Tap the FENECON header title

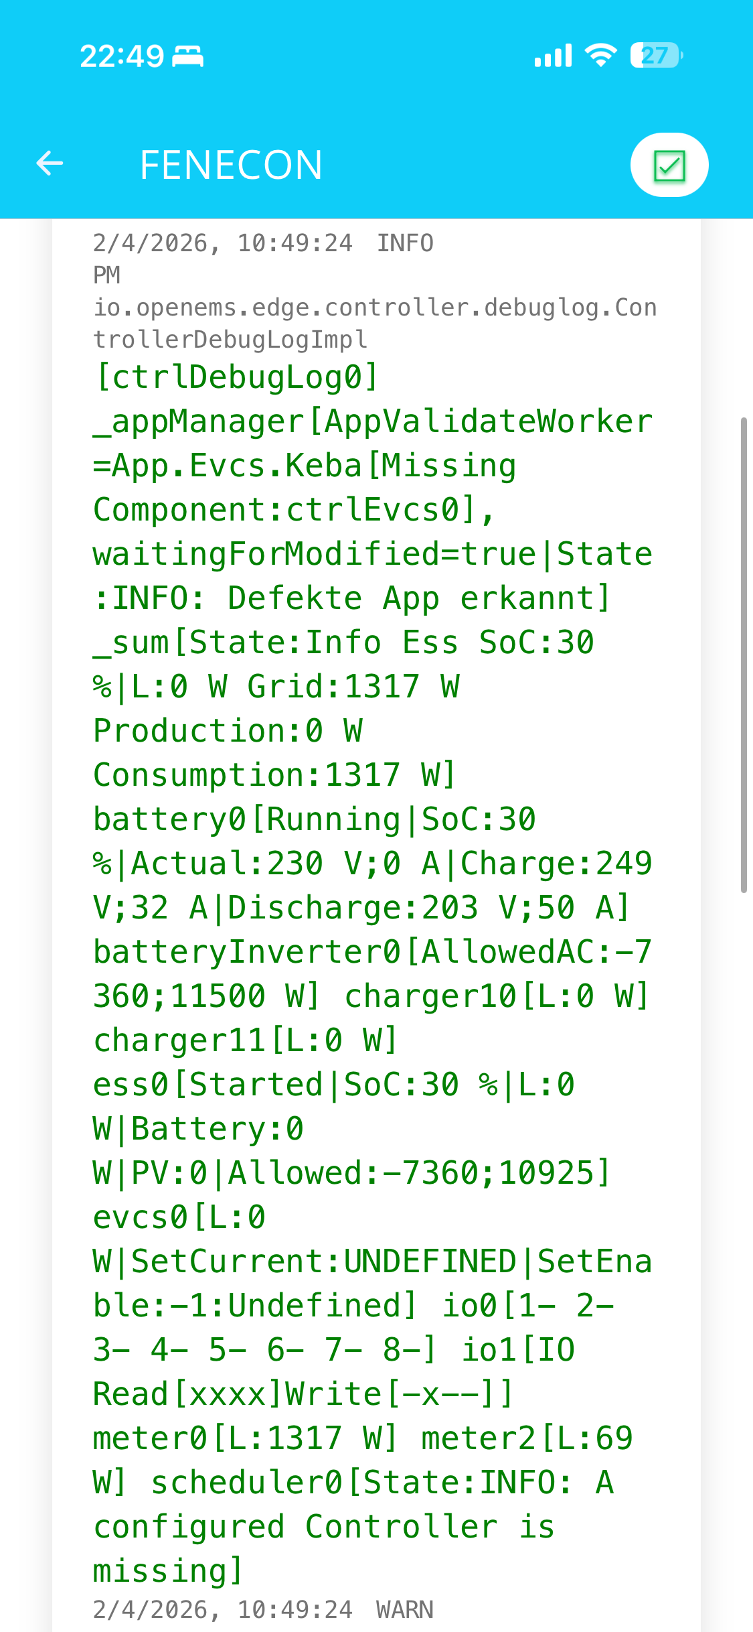click(x=231, y=165)
